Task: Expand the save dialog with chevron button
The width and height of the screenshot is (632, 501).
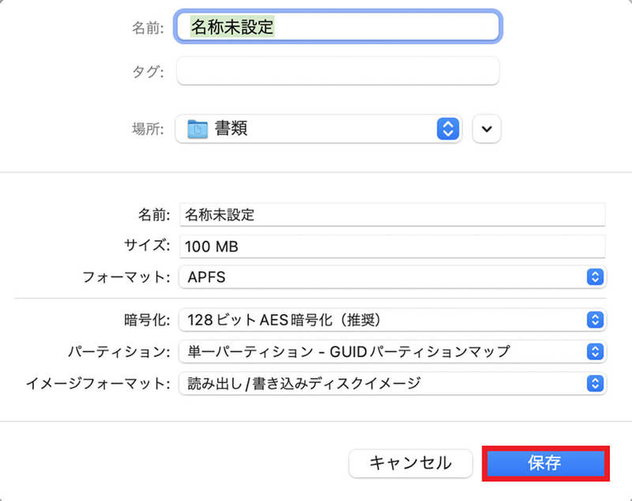Action: (x=487, y=129)
